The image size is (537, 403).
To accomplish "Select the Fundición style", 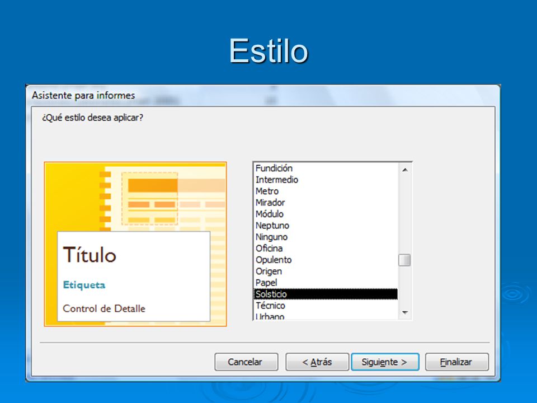I will click(x=326, y=168).
